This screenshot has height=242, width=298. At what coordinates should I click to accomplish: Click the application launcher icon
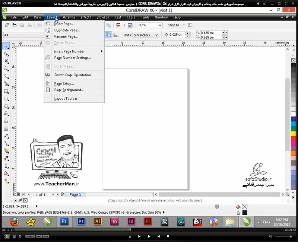click(x=118, y=25)
